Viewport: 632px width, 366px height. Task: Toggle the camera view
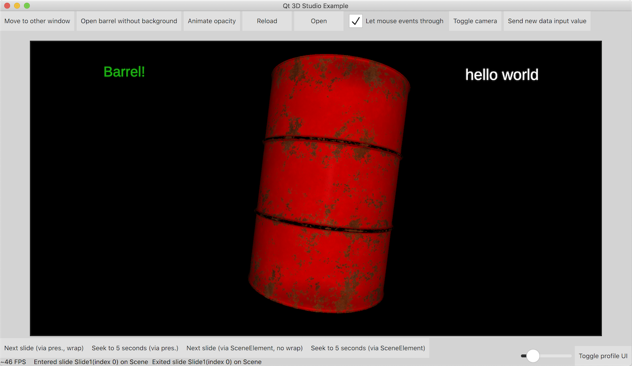475,21
